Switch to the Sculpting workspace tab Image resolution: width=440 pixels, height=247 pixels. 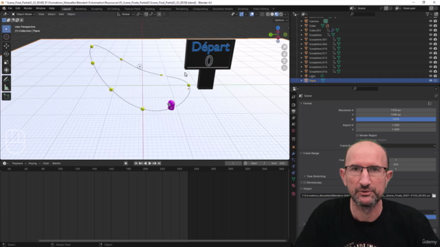(96, 9)
